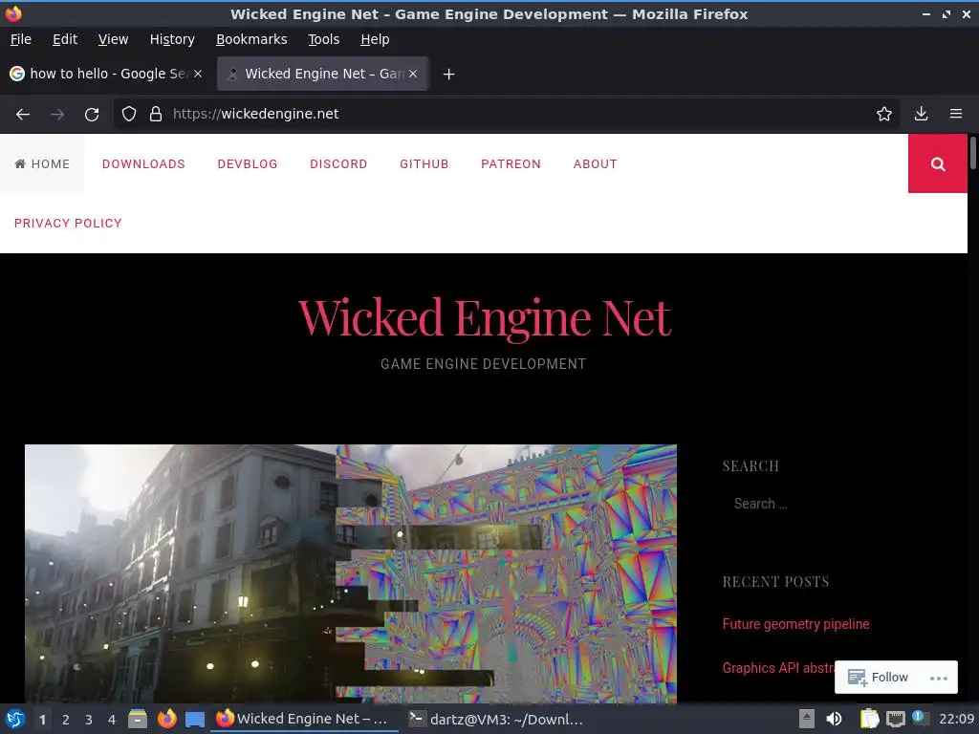The image size is (979, 734).
Task: Go to the HOME nav item
Action: pos(42,163)
